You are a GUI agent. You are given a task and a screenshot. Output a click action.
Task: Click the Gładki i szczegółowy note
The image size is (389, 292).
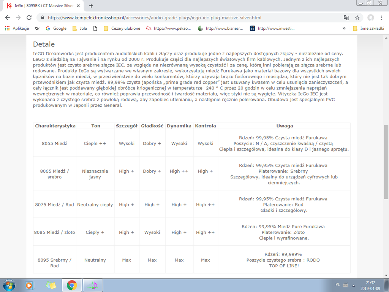284,210
